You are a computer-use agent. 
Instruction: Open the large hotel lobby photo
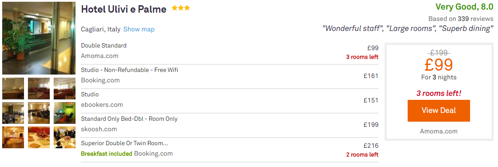(39, 38)
